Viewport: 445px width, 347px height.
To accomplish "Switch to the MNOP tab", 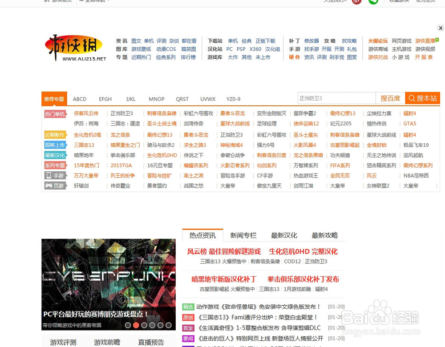I will pyautogui.click(x=157, y=99).
